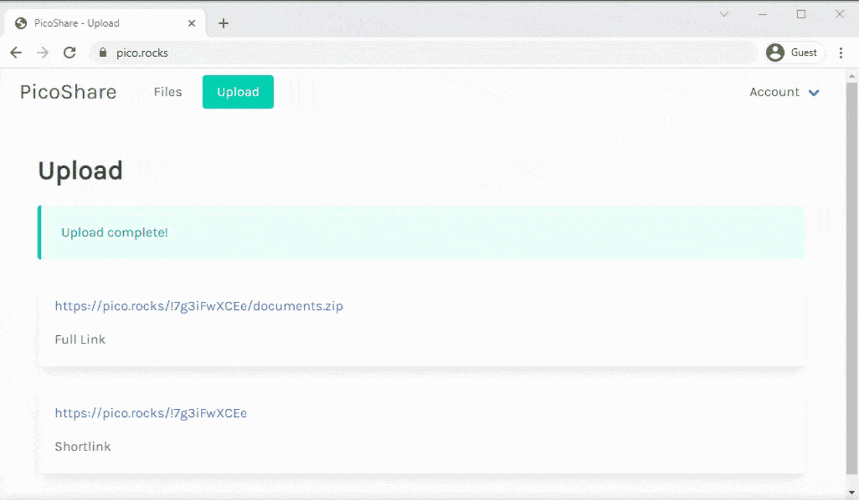Minimize the browser window
859x500 pixels.
(x=762, y=14)
